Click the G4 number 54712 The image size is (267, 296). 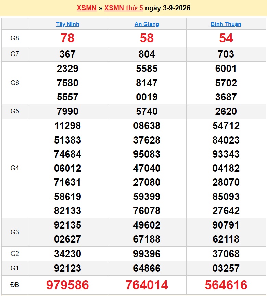click(x=226, y=126)
